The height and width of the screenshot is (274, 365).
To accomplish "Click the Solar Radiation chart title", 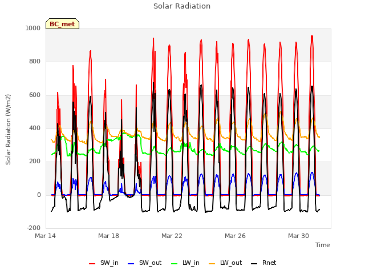I will click(182, 6).
